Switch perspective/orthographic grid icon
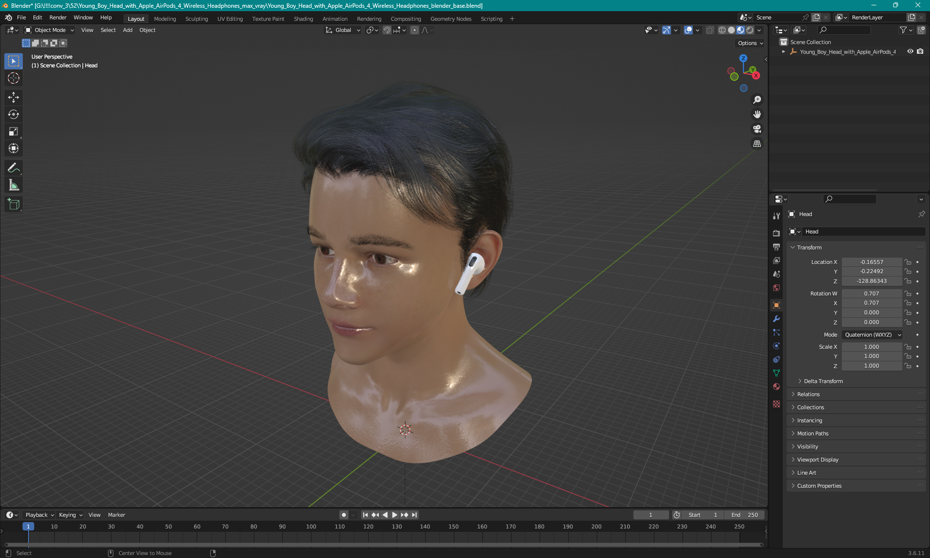Viewport: 930px width, 558px height. pos(757,144)
